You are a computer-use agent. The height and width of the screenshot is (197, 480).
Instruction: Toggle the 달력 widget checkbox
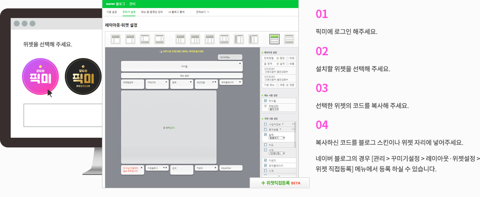266,135
